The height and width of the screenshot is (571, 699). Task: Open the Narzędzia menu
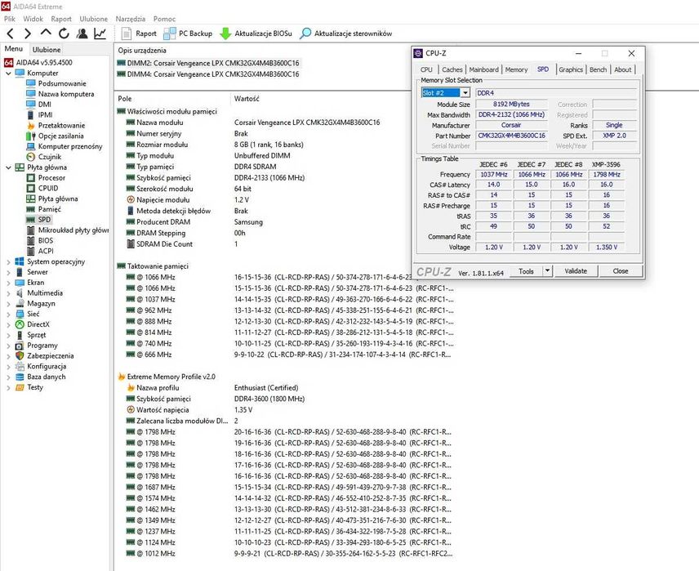pos(131,18)
